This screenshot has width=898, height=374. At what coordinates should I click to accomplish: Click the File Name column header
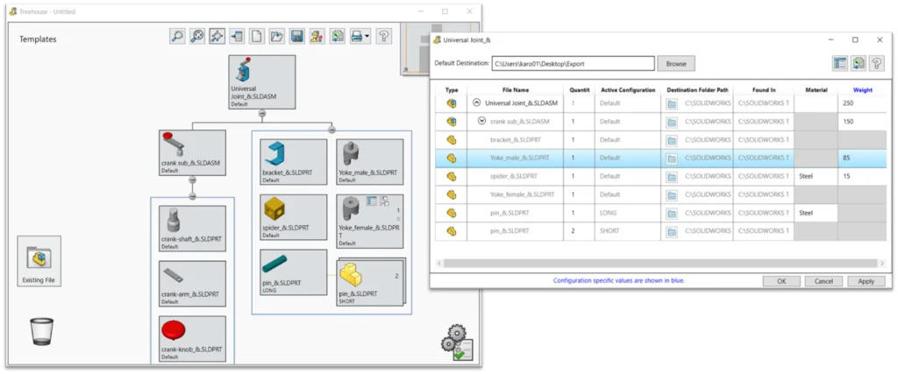[516, 90]
